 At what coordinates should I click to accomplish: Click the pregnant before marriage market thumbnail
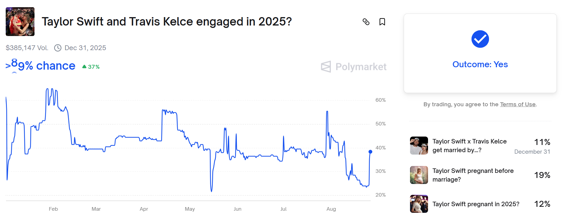click(419, 175)
